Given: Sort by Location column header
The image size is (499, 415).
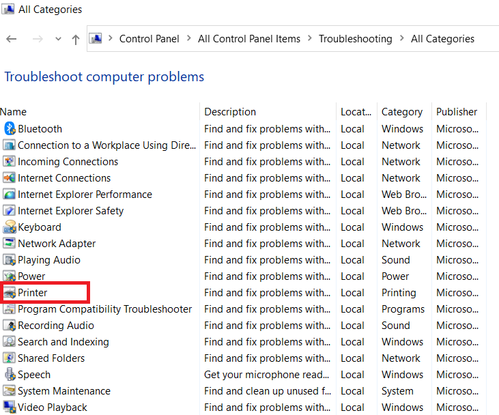Looking at the screenshot, I should tap(357, 112).
